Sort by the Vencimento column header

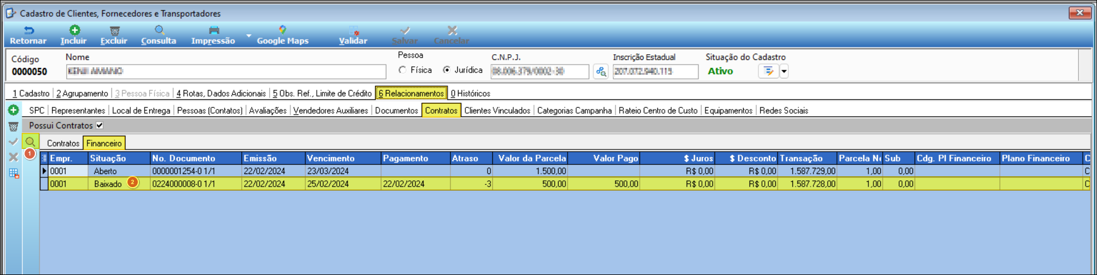343,159
